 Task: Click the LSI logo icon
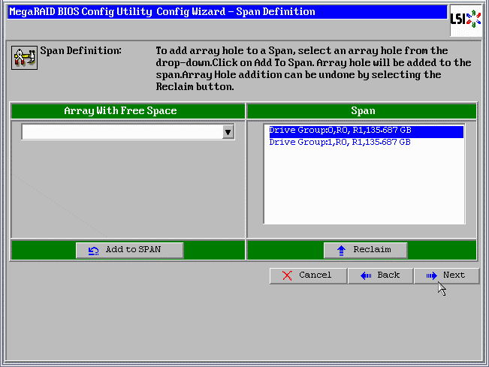[x=466, y=20]
